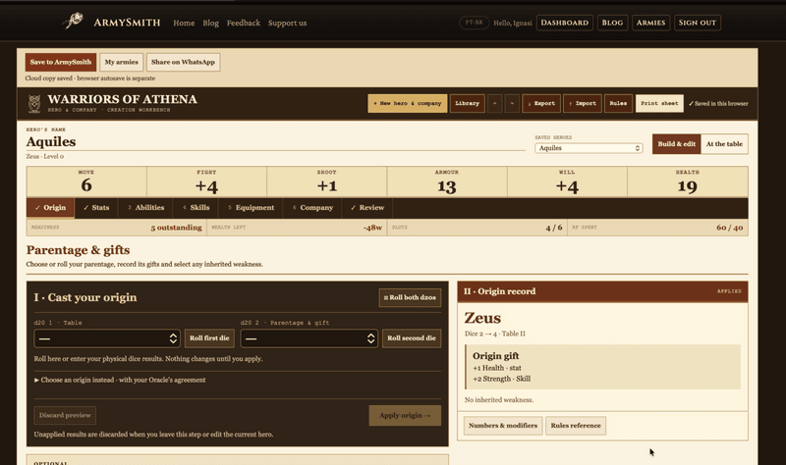This screenshot has height=465, width=786.
Task: Click the Will stat value +4
Action: (567, 186)
